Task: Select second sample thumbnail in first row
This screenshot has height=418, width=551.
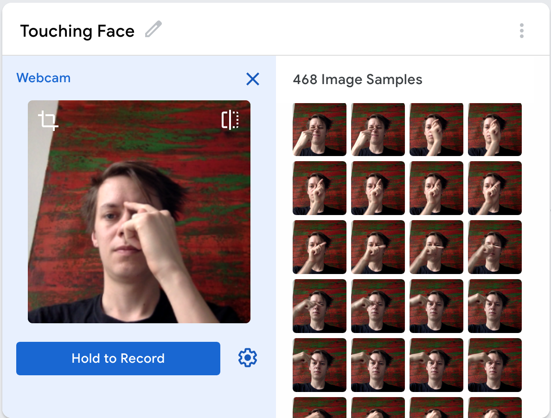Action: pos(378,130)
